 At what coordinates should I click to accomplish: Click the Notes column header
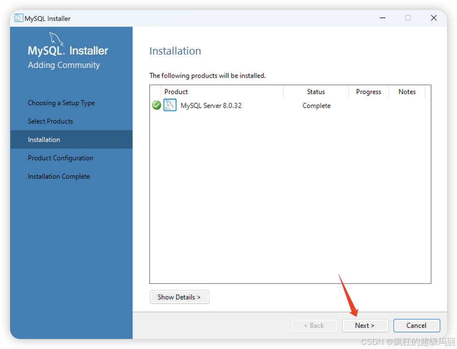[x=407, y=92]
